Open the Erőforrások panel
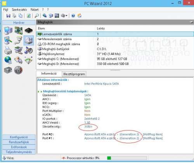This screenshot has width=194, height=163. click(x=19, y=147)
